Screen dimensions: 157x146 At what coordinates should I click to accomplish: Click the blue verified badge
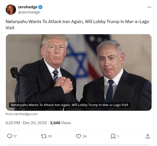(41, 7)
